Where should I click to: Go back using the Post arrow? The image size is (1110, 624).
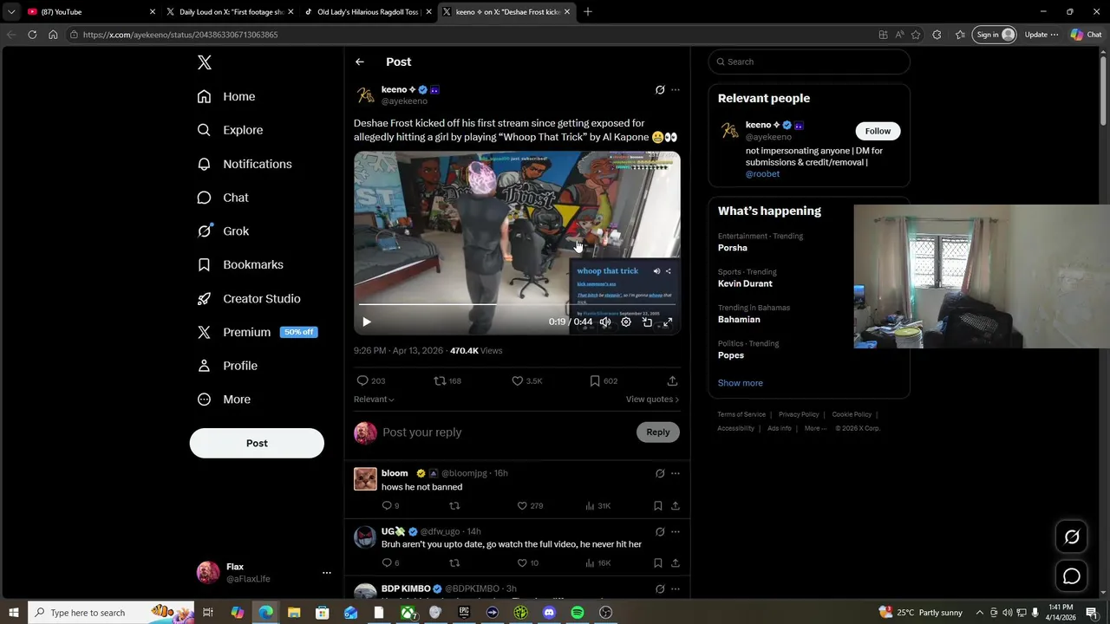point(360,62)
